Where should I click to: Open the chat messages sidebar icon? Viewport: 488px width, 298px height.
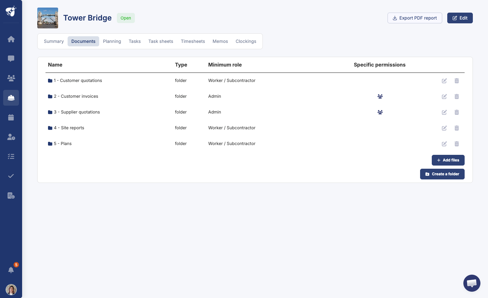(x=11, y=59)
